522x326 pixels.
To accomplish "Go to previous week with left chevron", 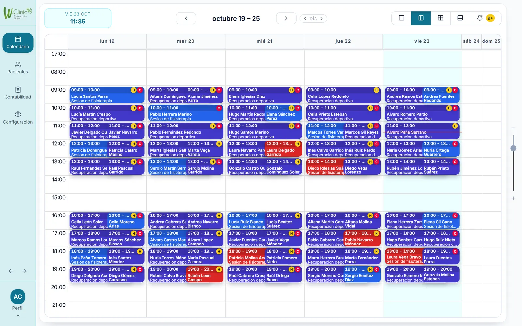I will tap(186, 18).
